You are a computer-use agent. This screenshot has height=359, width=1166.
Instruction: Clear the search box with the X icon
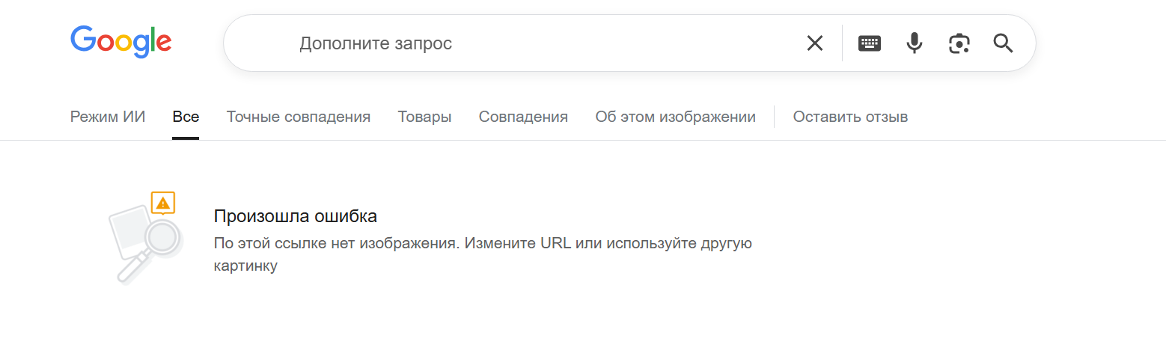click(814, 43)
